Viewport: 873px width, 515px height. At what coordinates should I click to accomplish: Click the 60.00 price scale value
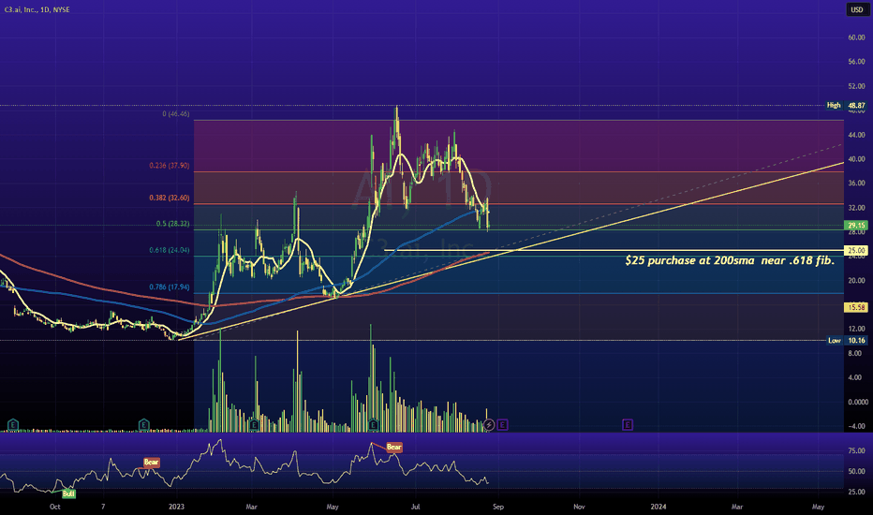pos(856,37)
